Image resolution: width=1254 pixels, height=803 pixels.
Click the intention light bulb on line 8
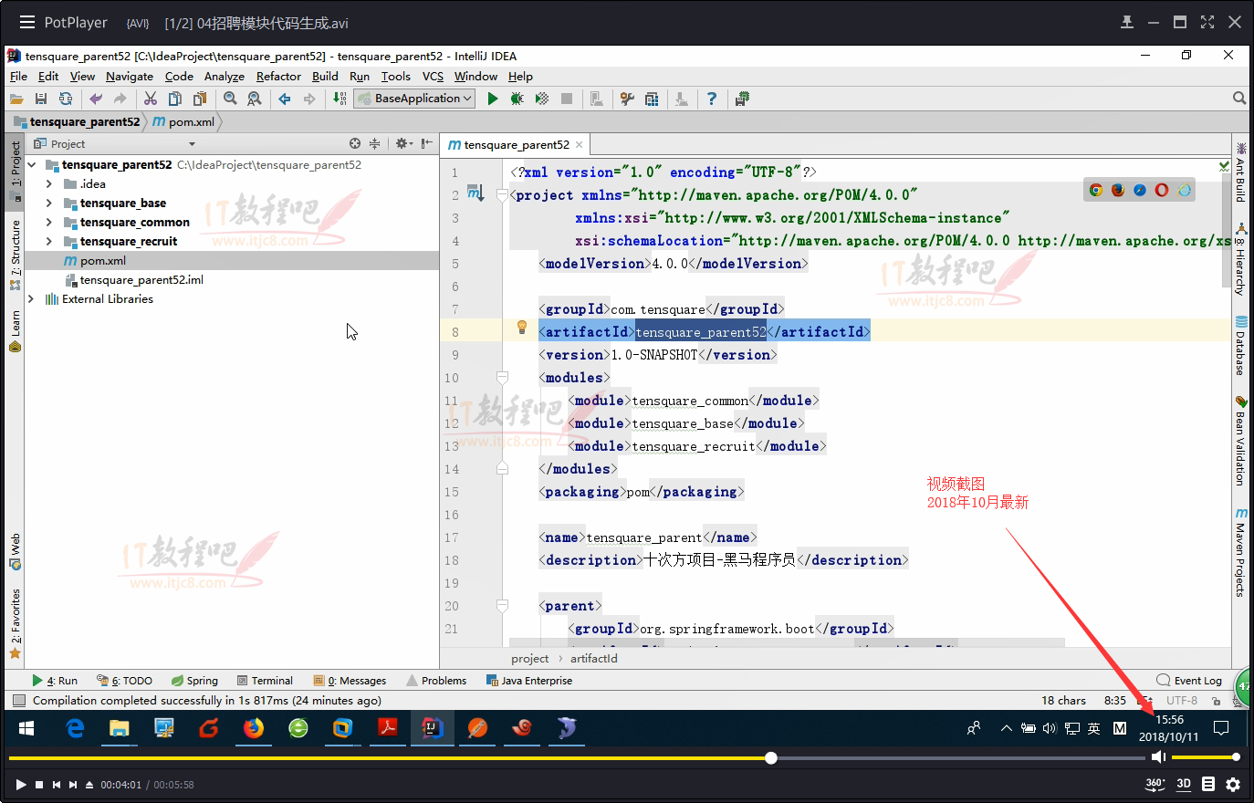[x=522, y=327]
